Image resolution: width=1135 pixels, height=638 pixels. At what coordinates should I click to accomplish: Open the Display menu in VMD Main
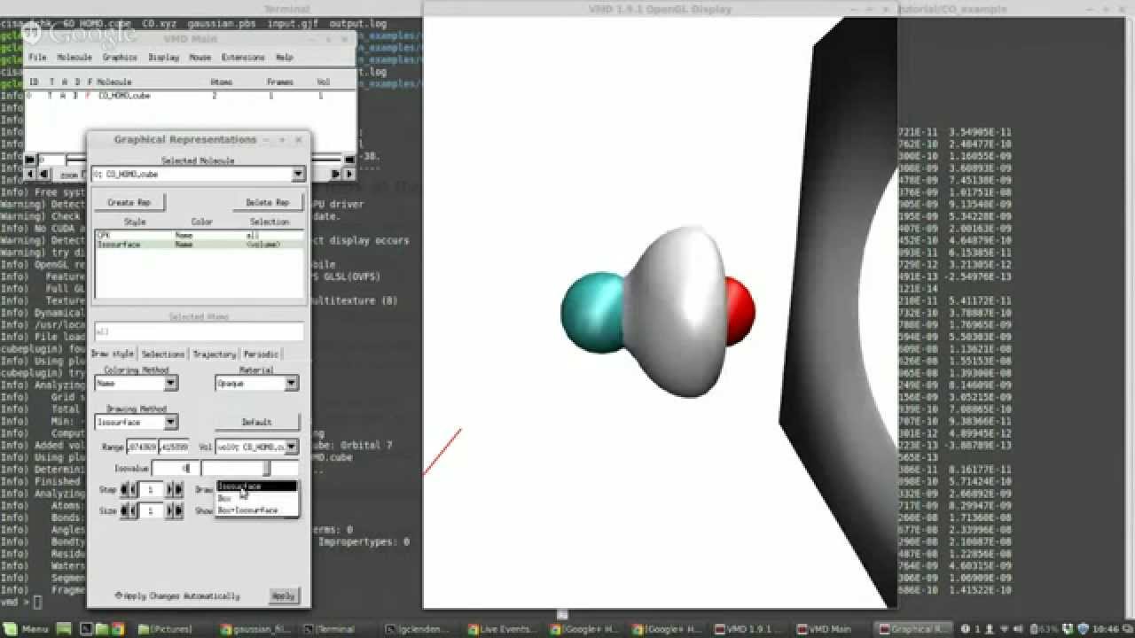163,57
